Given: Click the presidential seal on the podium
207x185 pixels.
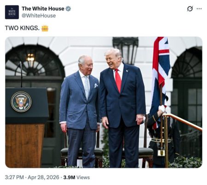Looking at the screenshot, I should pyautogui.click(x=21, y=102).
